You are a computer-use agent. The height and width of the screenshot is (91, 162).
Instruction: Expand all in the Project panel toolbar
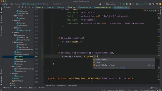click(x=23, y=7)
